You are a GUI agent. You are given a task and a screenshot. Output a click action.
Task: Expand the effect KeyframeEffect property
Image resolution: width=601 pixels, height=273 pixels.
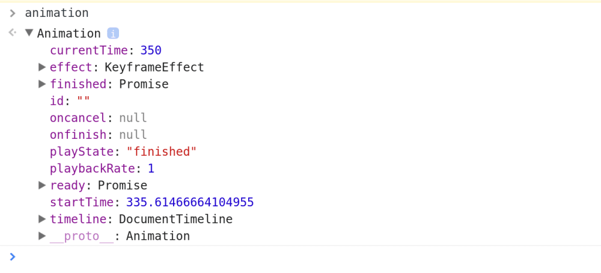coord(42,67)
